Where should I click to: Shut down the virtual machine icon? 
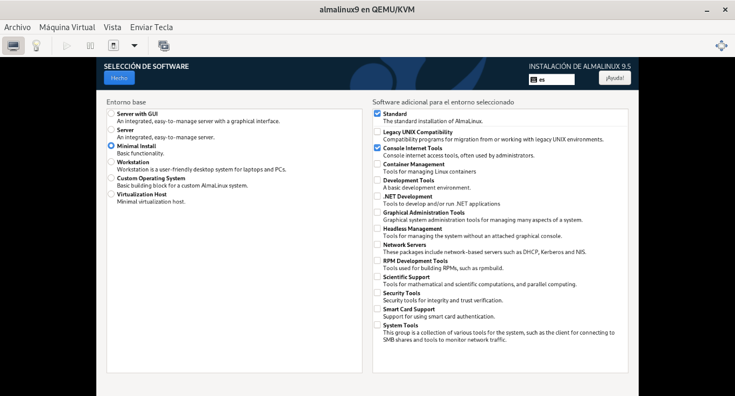tap(114, 46)
